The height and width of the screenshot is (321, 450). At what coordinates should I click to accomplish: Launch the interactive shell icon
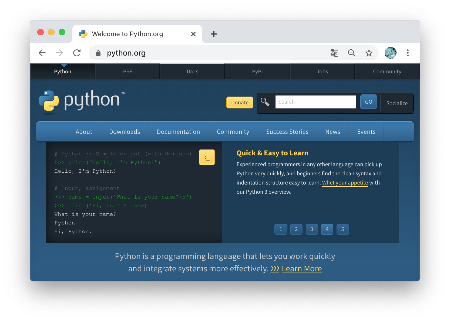coord(207,157)
